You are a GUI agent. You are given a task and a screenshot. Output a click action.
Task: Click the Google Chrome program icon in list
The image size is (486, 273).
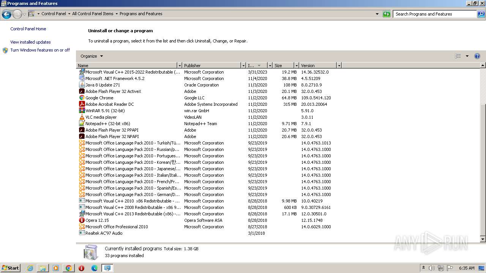point(82,98)
